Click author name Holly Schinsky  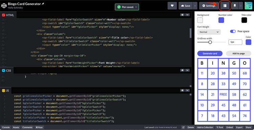(x=15, y=7)
